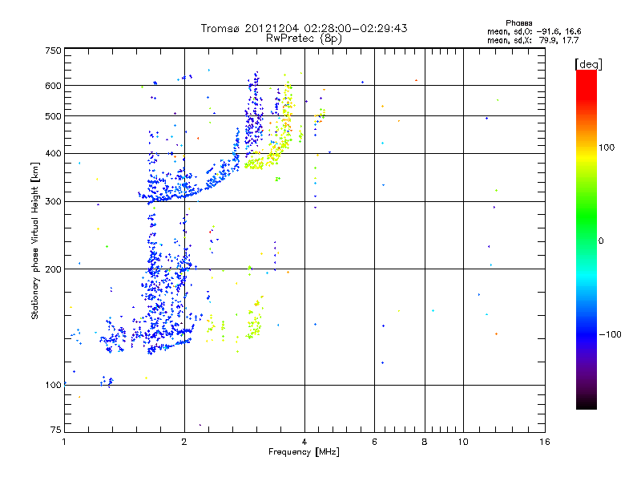Click the 'Frequency [MHz]' axis label
The height and width of the screenshot is (481, 641).
[304, 452]
